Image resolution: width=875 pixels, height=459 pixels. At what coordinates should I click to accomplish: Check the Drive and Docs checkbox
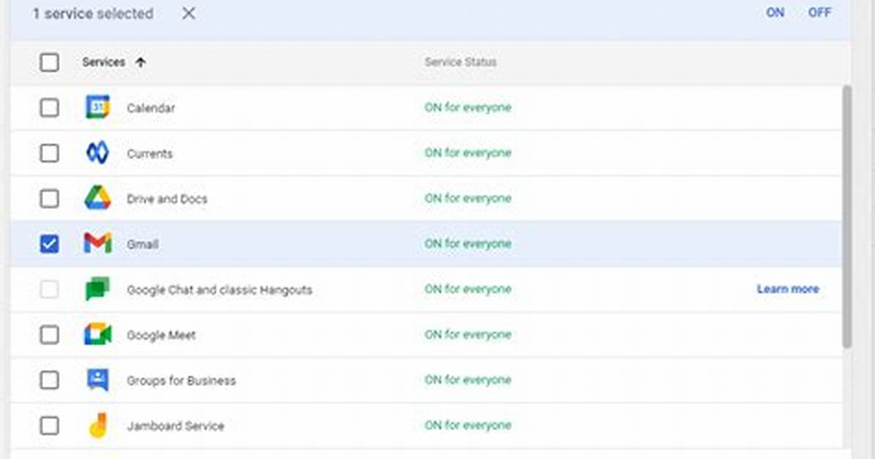coord(49,199)
